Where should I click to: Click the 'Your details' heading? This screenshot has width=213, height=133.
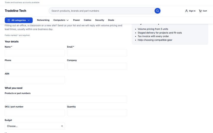[12, 42]
